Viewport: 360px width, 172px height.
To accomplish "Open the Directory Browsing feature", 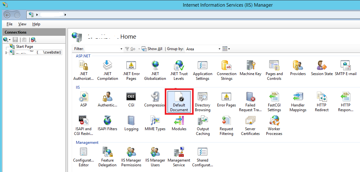I will click(203, 101).
